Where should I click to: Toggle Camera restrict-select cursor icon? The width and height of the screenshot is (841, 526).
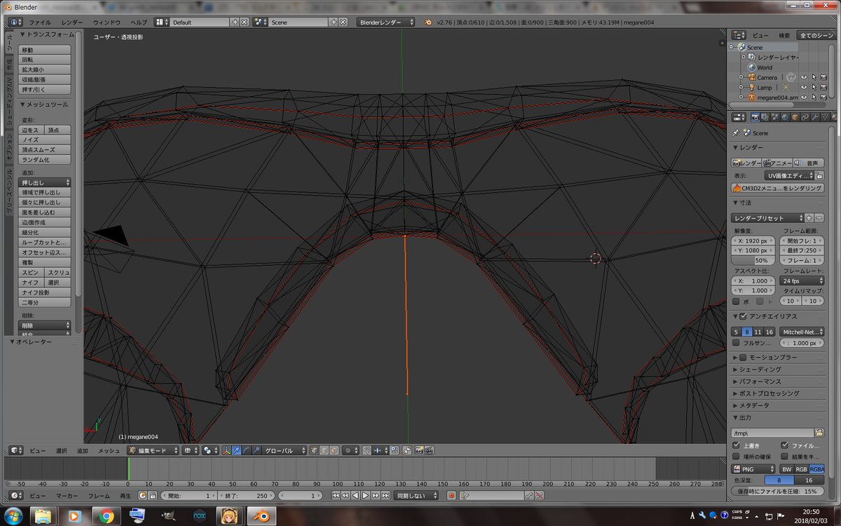pos(814,77)
